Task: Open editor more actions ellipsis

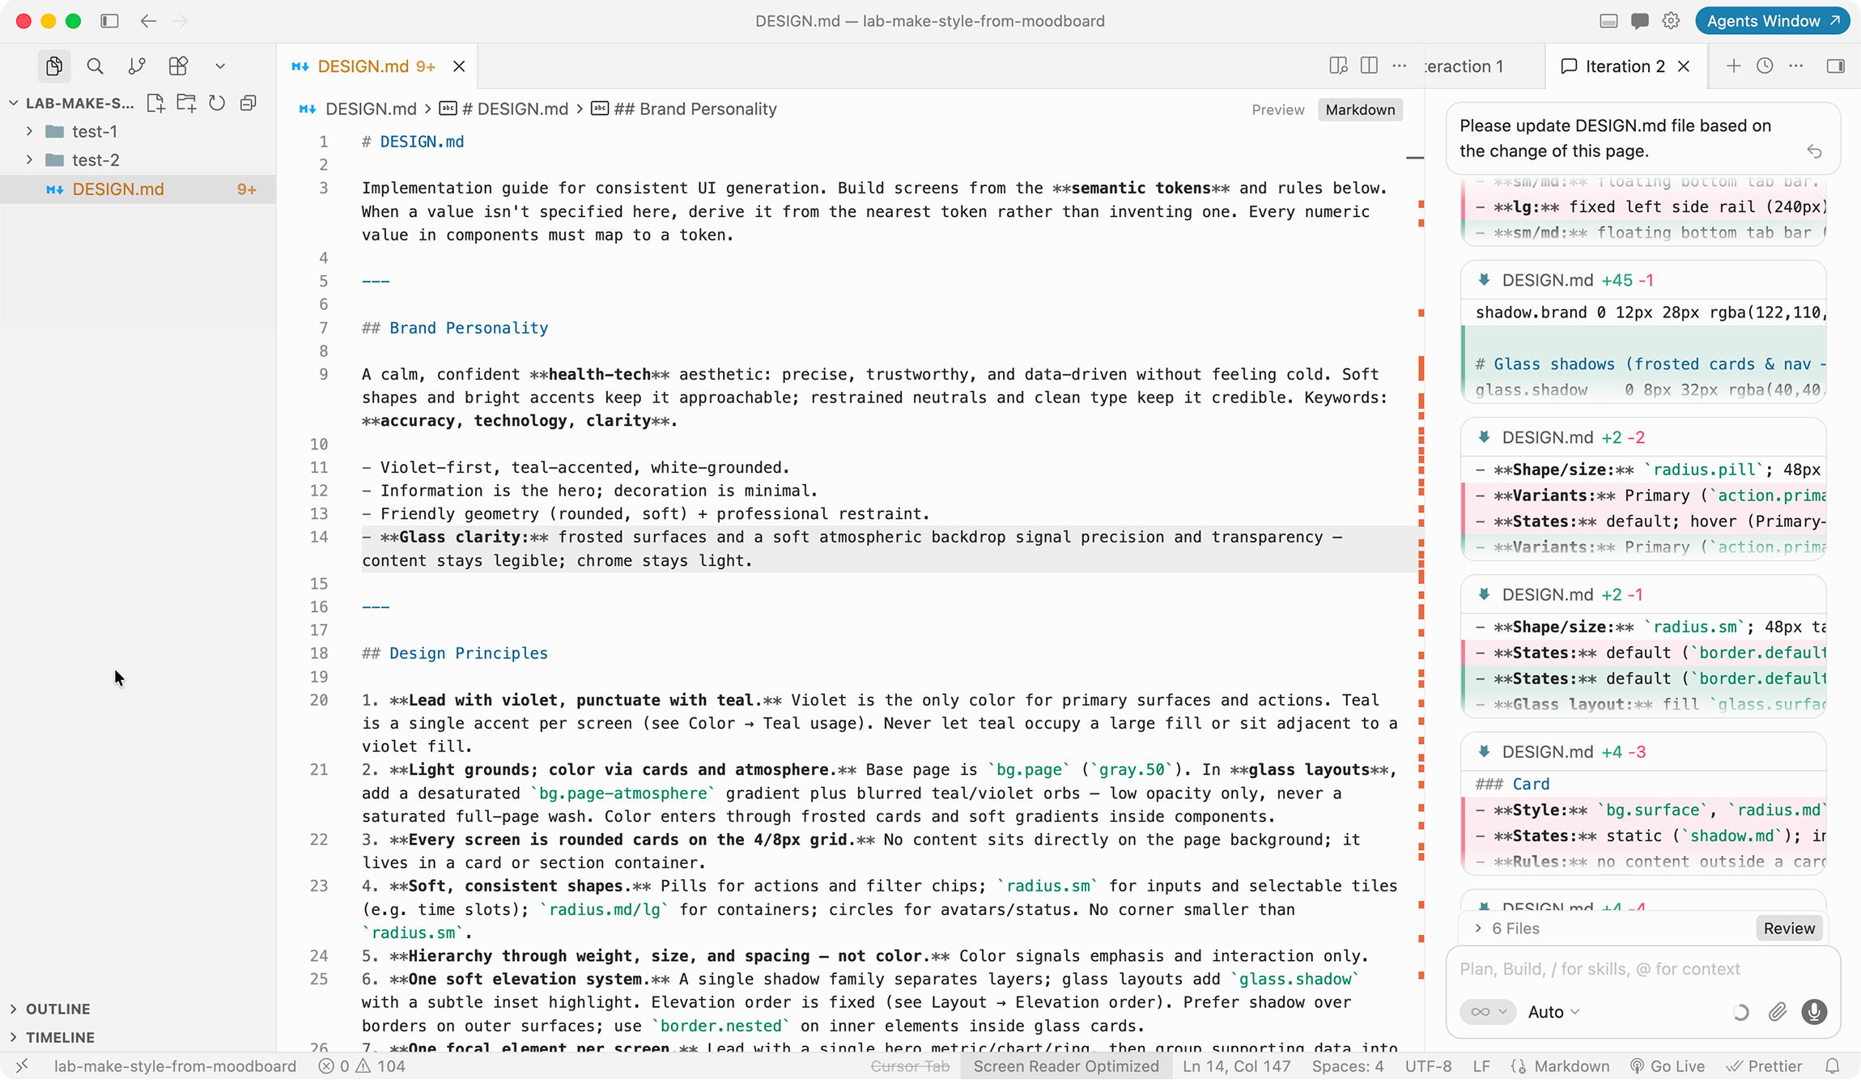Action: [1400, 66]
